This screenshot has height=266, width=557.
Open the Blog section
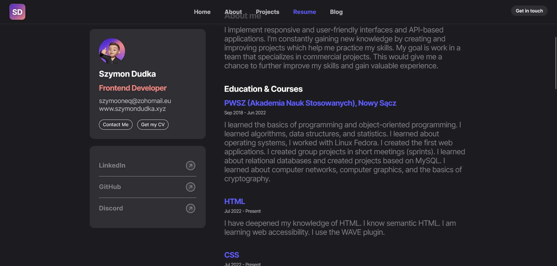pyautogui.click(x=336, y=12)
